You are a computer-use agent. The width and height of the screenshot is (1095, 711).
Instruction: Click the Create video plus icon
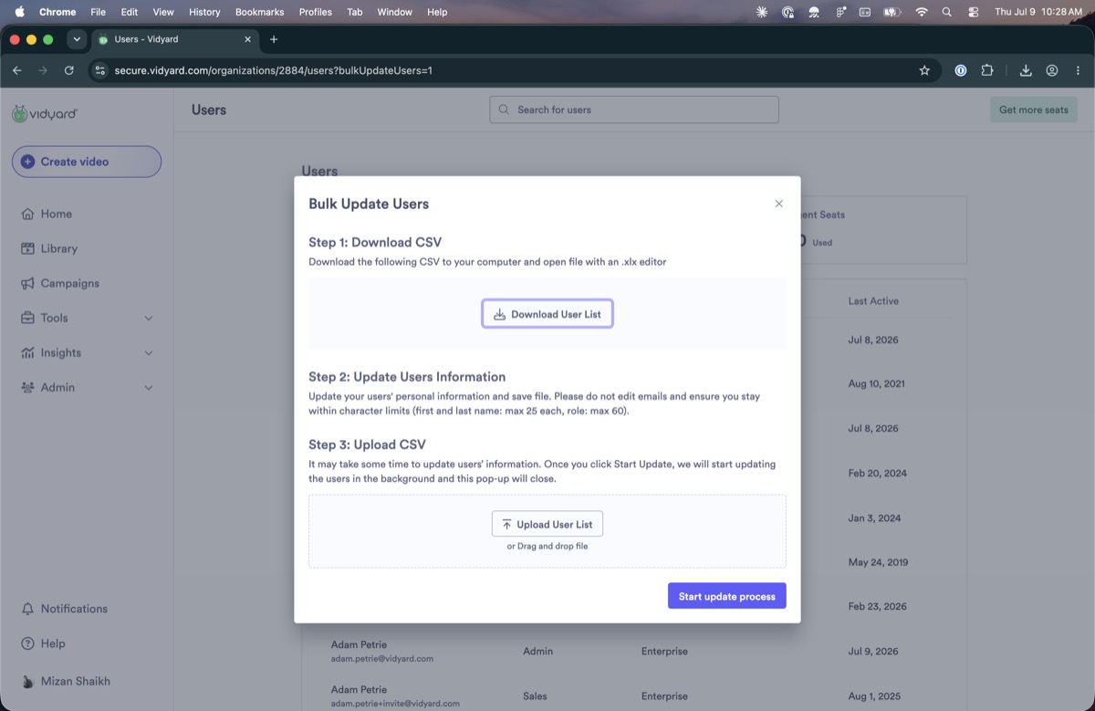pyautogui.click(x=28, y=162)
